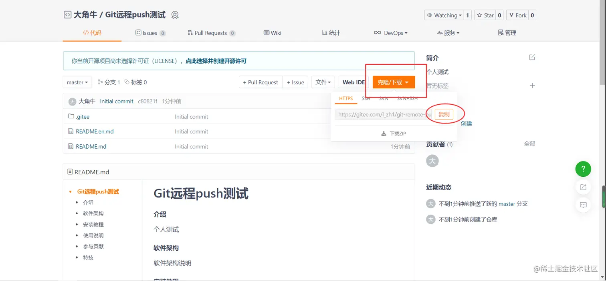This screenshot has height=281, width=606.
Task: Click 分支 1 branches link
Action: 109,82
